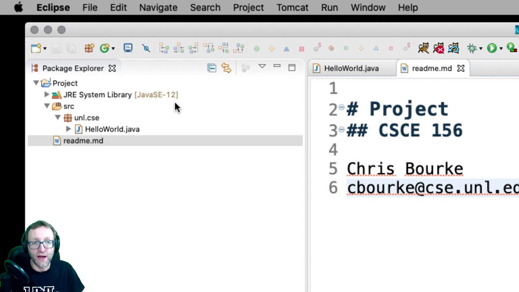Open the Project menu
Screen dimensions: 519x292
coord(248,7)
